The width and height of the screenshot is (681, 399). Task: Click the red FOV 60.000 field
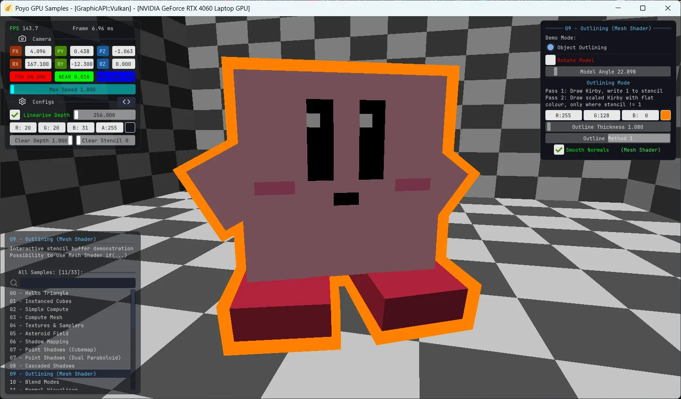coord(31,77)
